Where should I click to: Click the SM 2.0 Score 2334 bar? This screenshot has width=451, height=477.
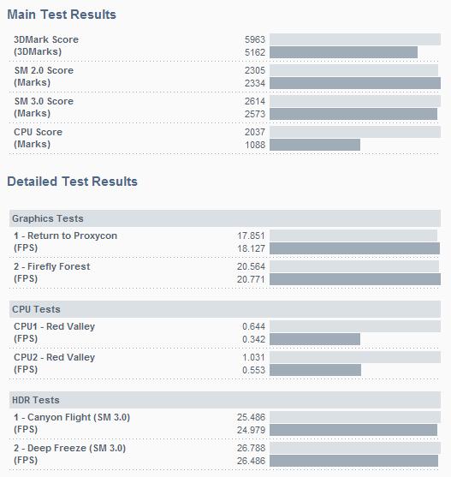coord(355,83)
